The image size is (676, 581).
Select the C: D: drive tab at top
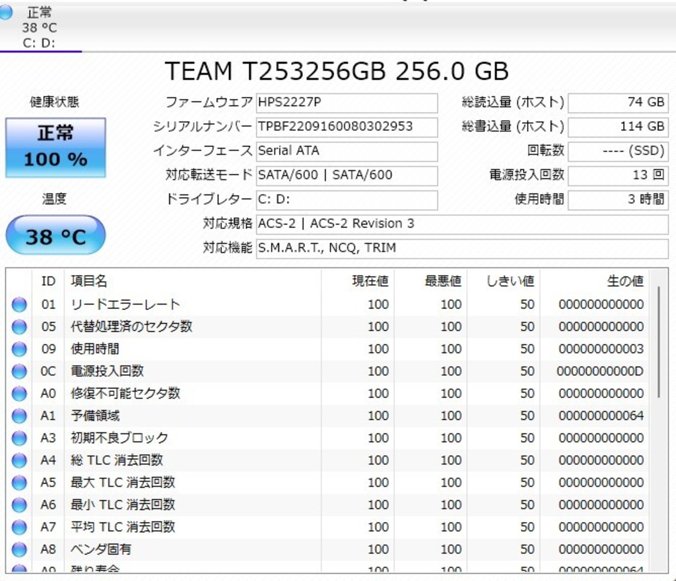(39, 27)
